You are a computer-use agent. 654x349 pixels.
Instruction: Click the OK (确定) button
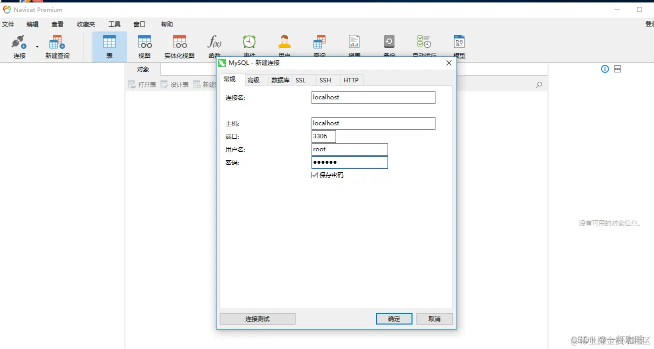394,319
